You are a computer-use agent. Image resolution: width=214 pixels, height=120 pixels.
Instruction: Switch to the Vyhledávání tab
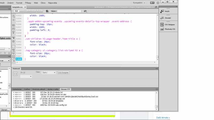[x=17, y=89]
